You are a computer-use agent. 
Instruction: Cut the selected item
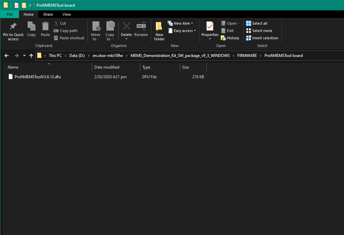point(60,23)
